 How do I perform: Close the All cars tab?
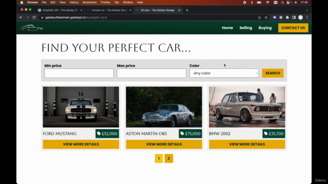(x=179, y=10)
